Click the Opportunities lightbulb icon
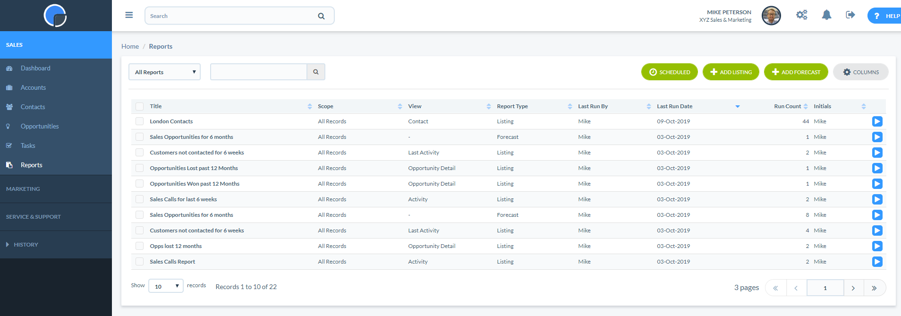 8,127
